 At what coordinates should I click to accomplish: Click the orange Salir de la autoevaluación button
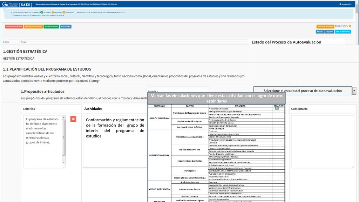tap(33, 27)
